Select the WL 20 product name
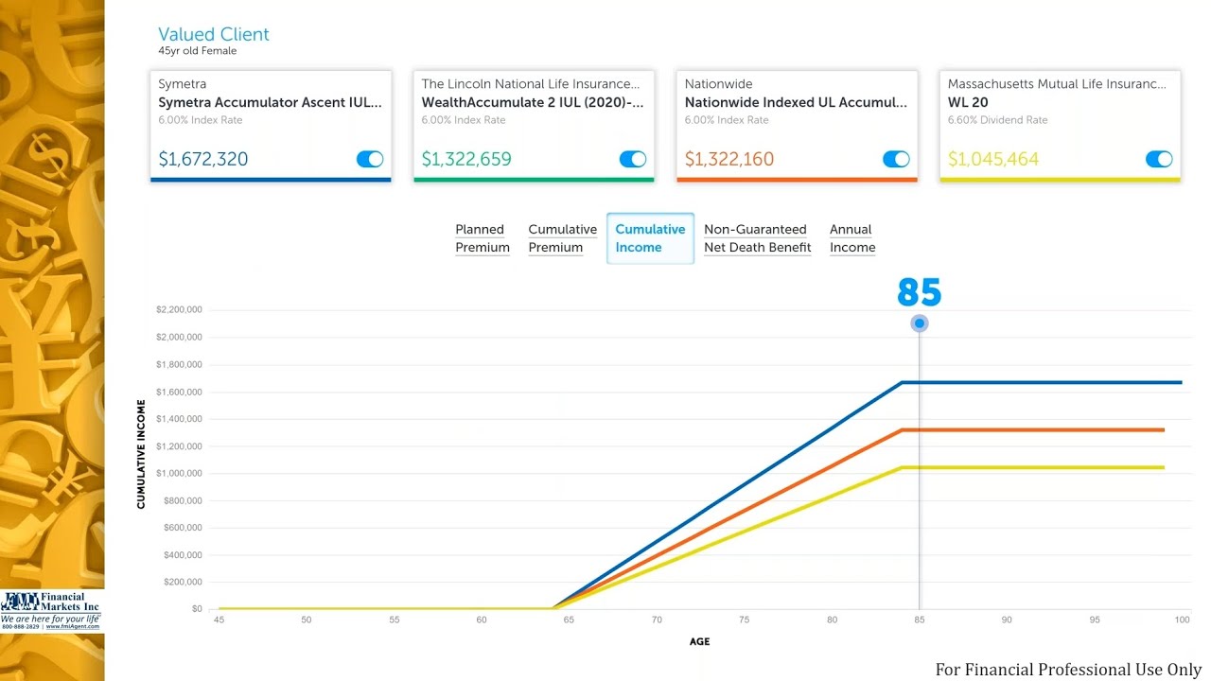 pyautogui.click(x=968, y=102)
